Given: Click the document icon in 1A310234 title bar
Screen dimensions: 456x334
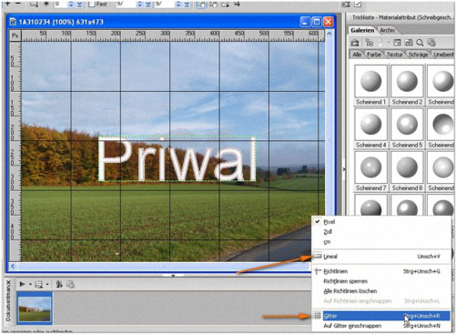Looking at the screenshot, I should coord(13,22).
